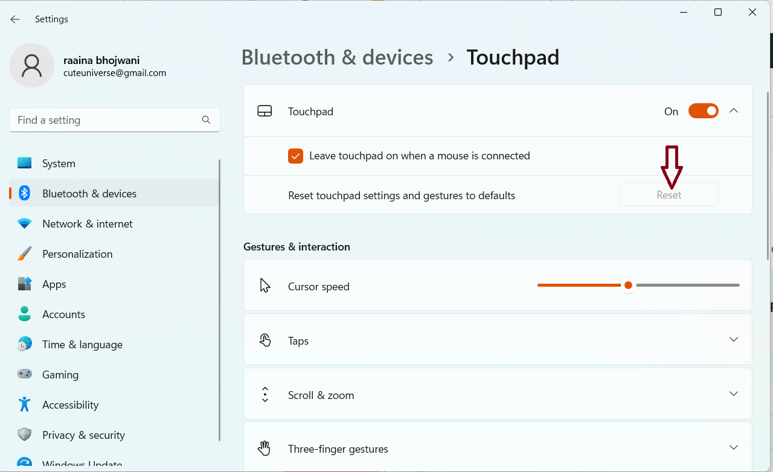Image resolution: width=773 pixels, height=472 pixels.
Task: Click the Accessibility figure icon
Action: pyautogui.click(x=24, y=405)
